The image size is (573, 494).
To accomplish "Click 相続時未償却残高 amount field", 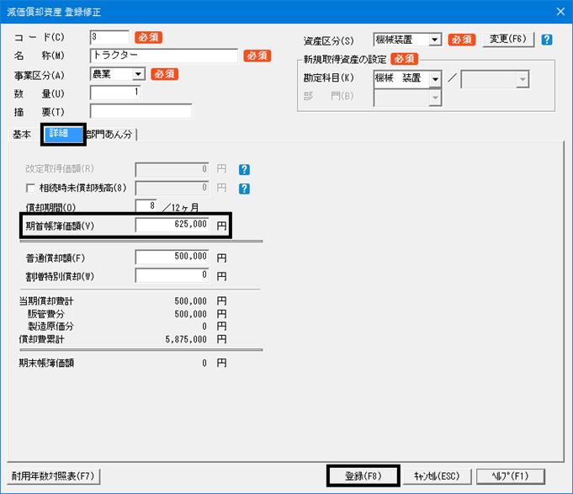I will 172,189.
